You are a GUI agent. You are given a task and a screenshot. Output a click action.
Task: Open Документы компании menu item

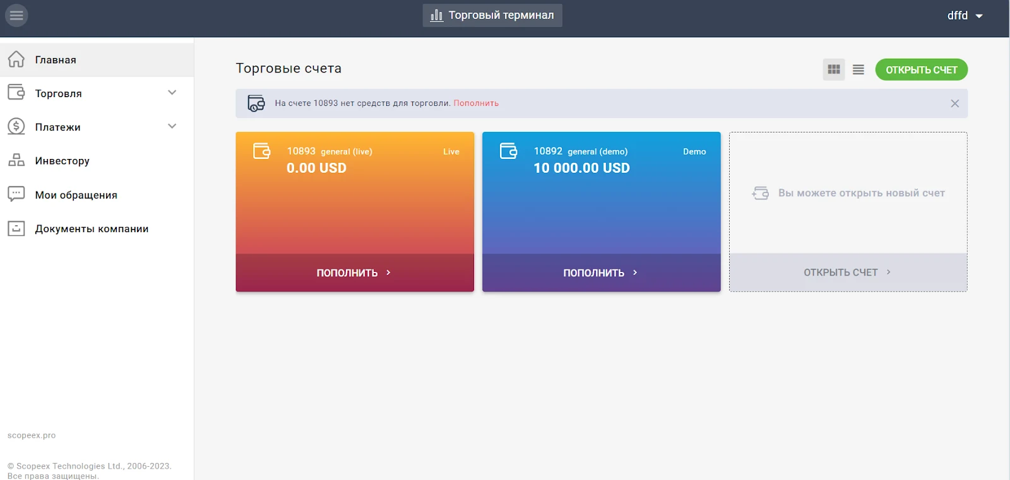(97, 228)
